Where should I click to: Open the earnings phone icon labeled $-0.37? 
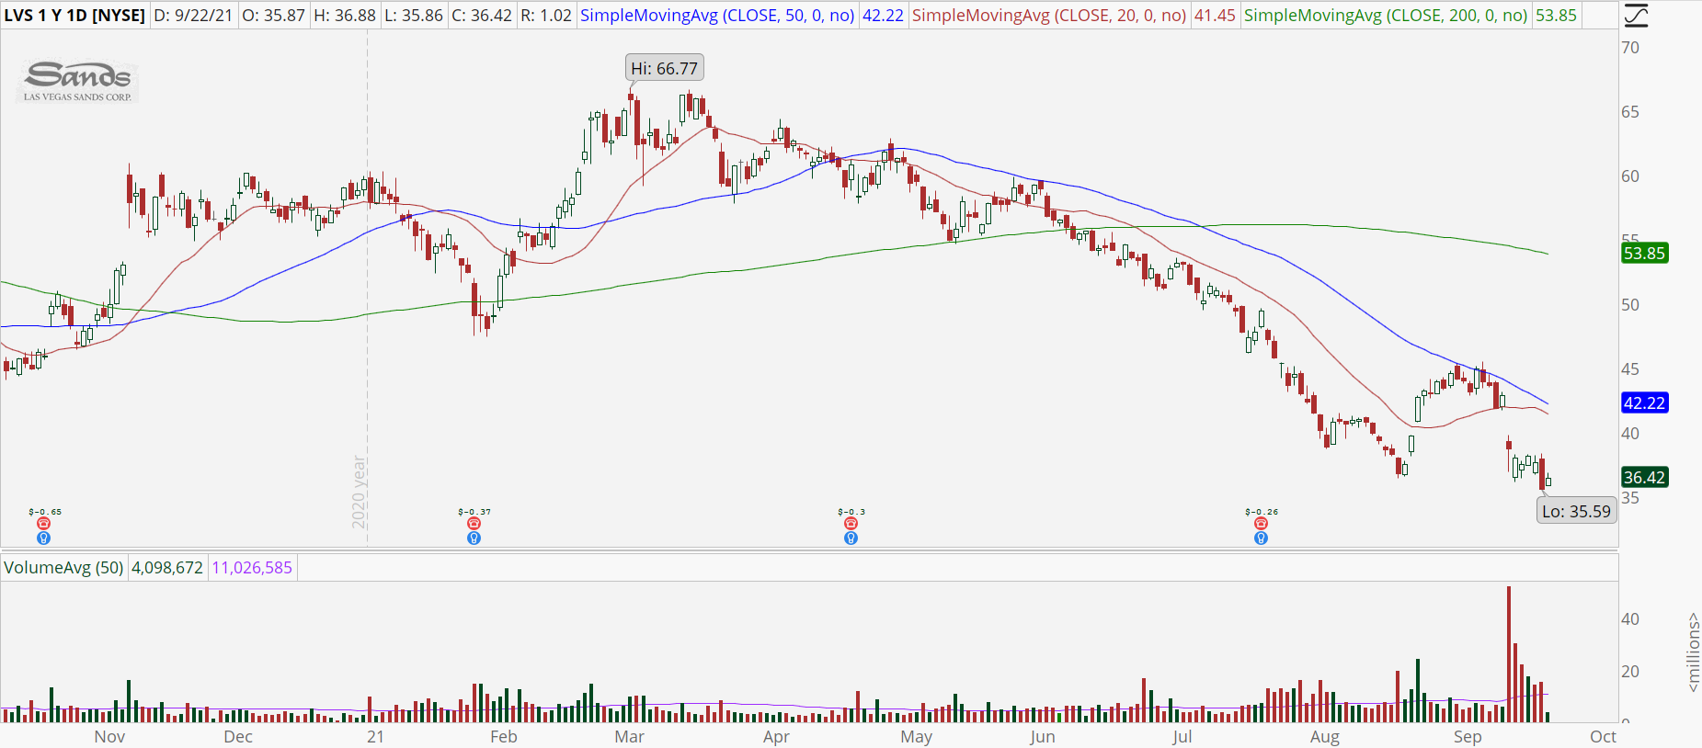pyautogui.click(x=474, y=524)
